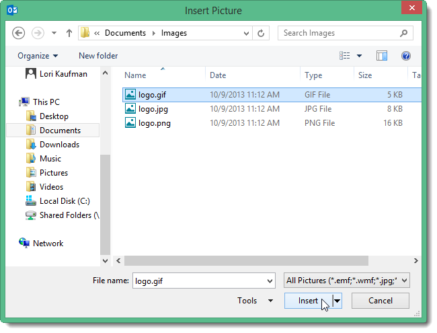Click the Outlook icon in title bar
The height and width of the screenshot is (333, 437).
[12, 10]
